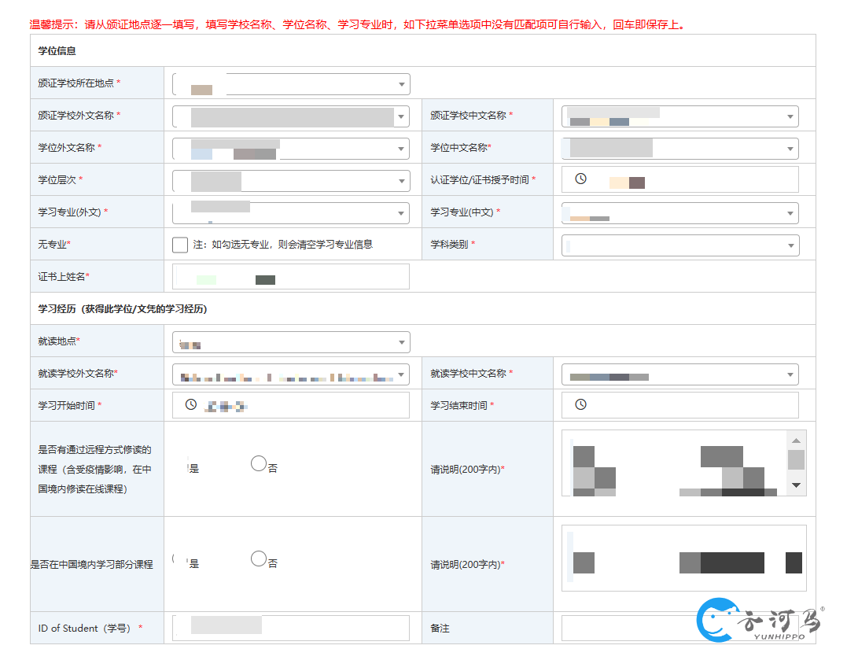Click the 学位信息 section heading
The height and width of the screenshot is (660, 847).
click(x=57, y=51)
